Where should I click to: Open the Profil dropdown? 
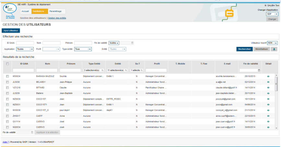(x=51, y=49)
